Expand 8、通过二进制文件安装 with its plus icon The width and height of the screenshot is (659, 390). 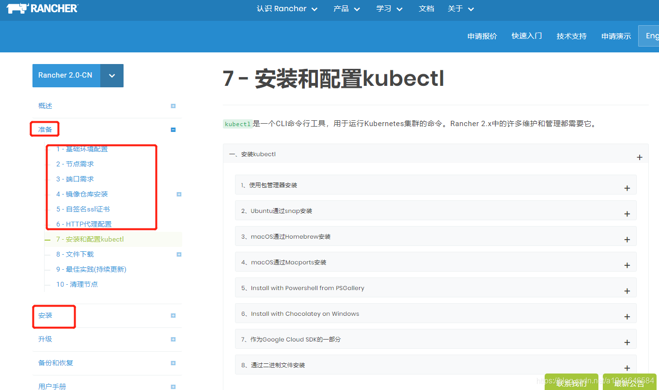pos(627,368)
